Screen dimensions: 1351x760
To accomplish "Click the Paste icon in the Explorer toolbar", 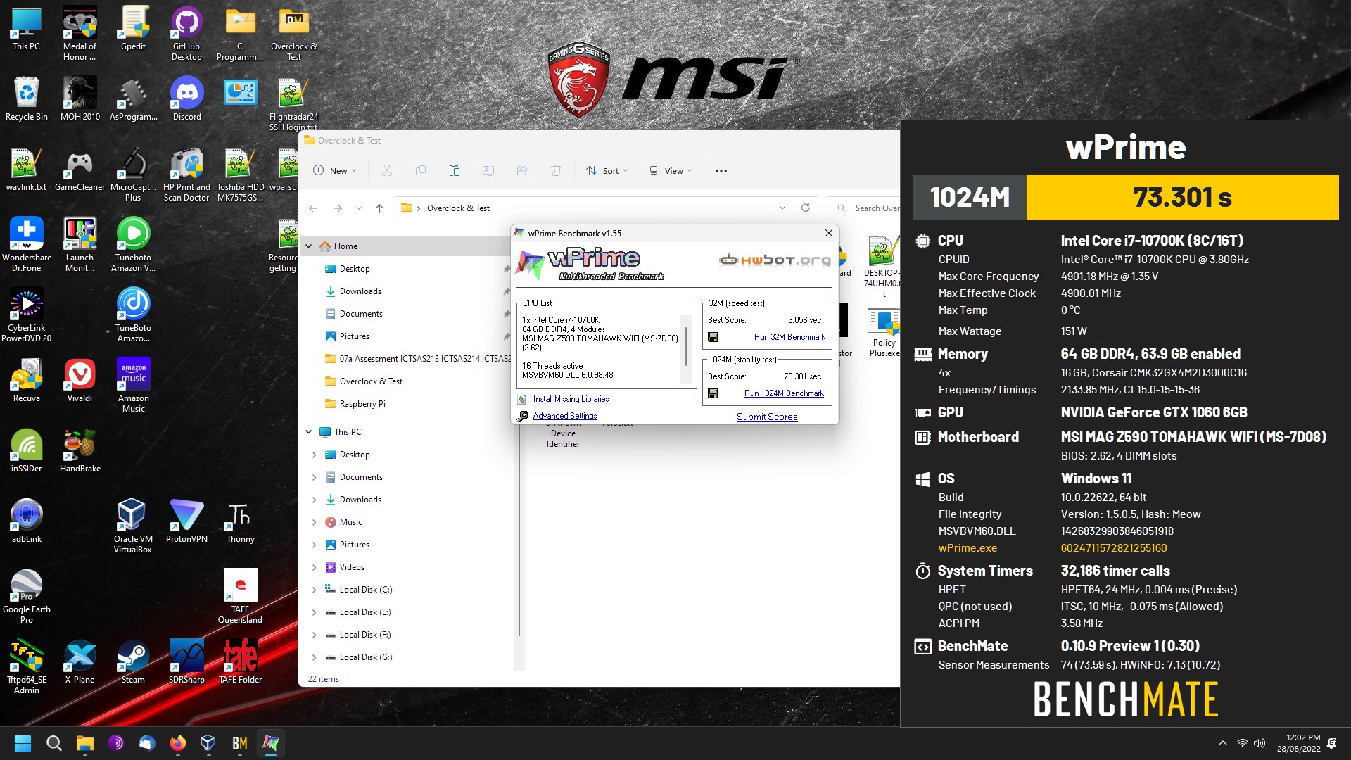I will point(455,170).
